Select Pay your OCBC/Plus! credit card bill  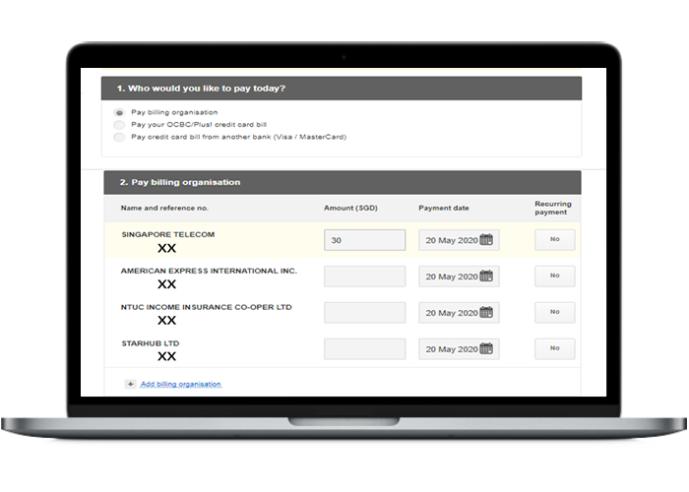(119, 125)
